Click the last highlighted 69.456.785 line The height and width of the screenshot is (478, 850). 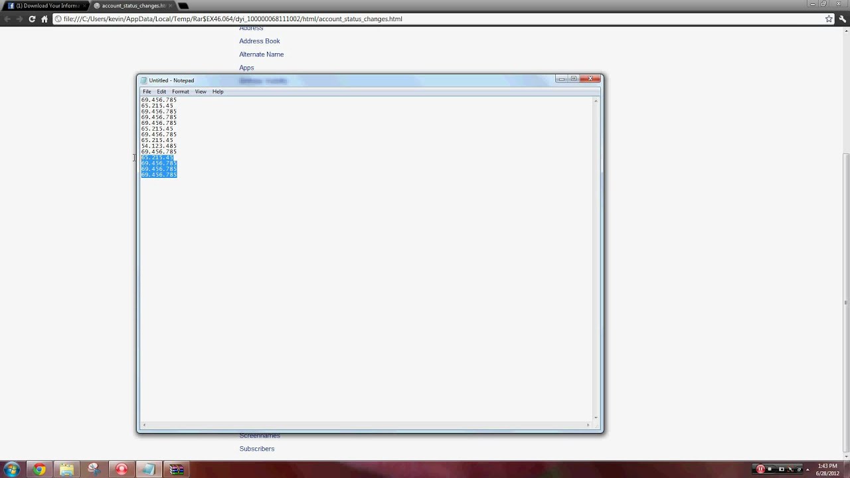point(159,175)
